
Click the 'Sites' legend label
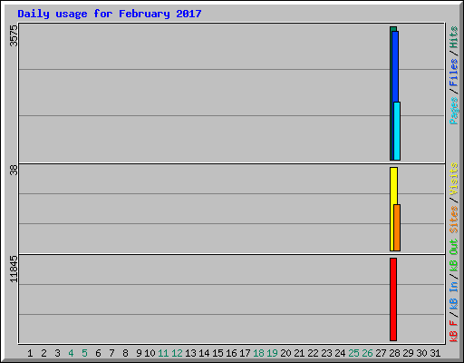(454, 220)
